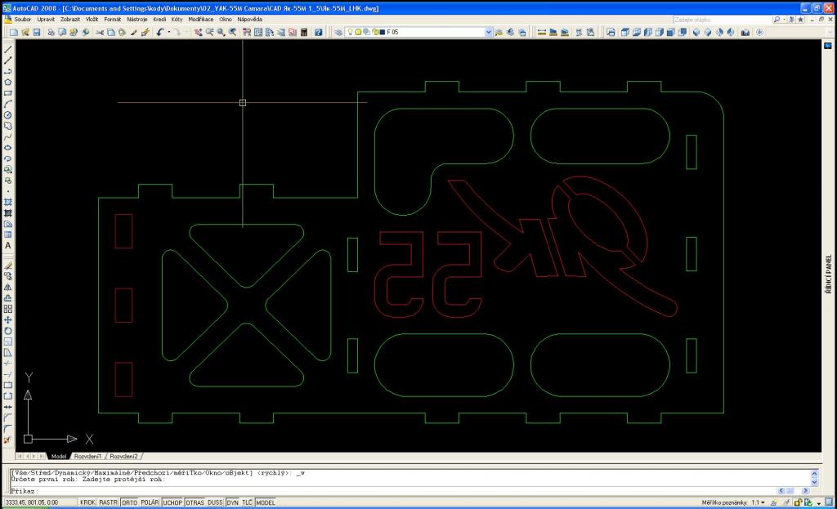Toggle ORTO mode in status bar
This screenshot has width=837, height=509.
[129, 502]
